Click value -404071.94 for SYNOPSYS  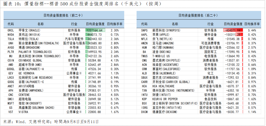tap(232, 30)
